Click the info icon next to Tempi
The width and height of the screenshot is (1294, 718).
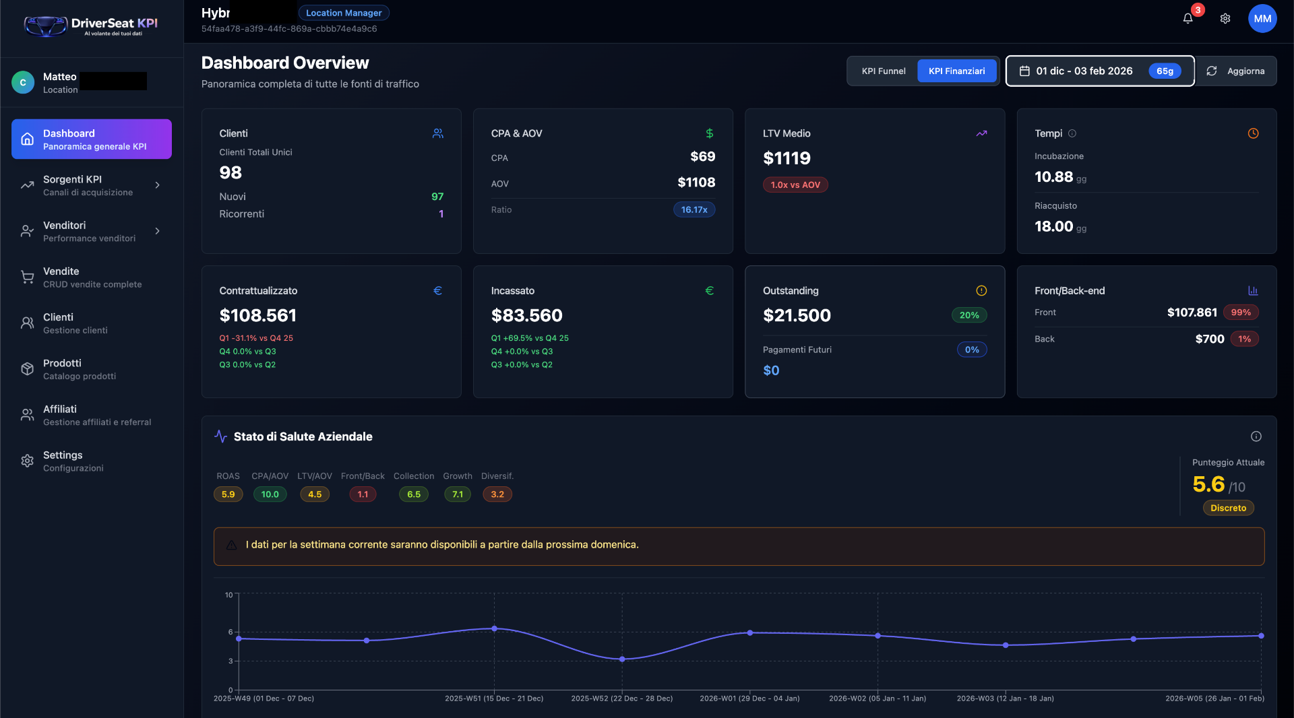(1072, 133)
